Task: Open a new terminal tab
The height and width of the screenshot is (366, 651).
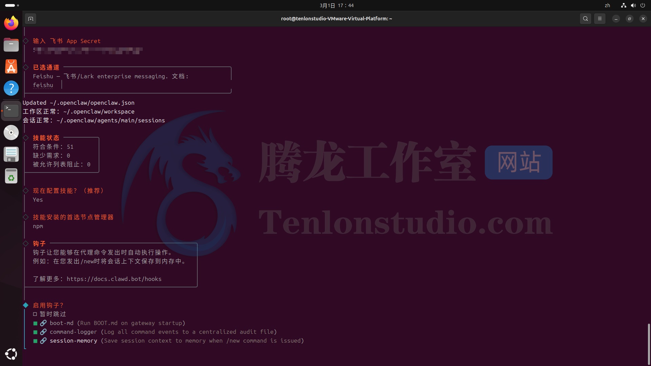Action: (31, 19)
